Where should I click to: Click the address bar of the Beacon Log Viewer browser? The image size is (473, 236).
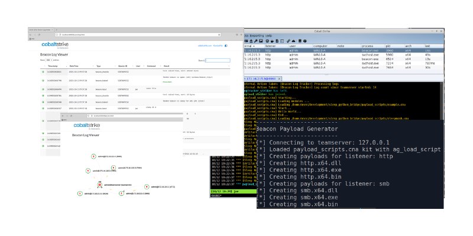click(x=138, y=35)
